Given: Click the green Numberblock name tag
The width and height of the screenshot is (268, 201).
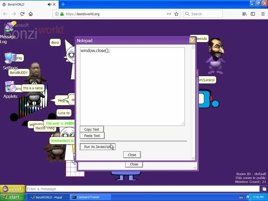Looking at the screenshot, I should pyautogui.click(x=62, y=141).
